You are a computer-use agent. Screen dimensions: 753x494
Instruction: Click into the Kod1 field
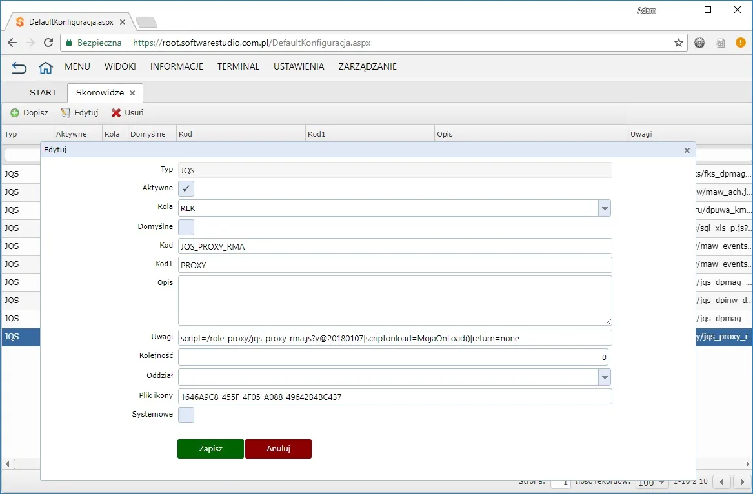(395, 265)
